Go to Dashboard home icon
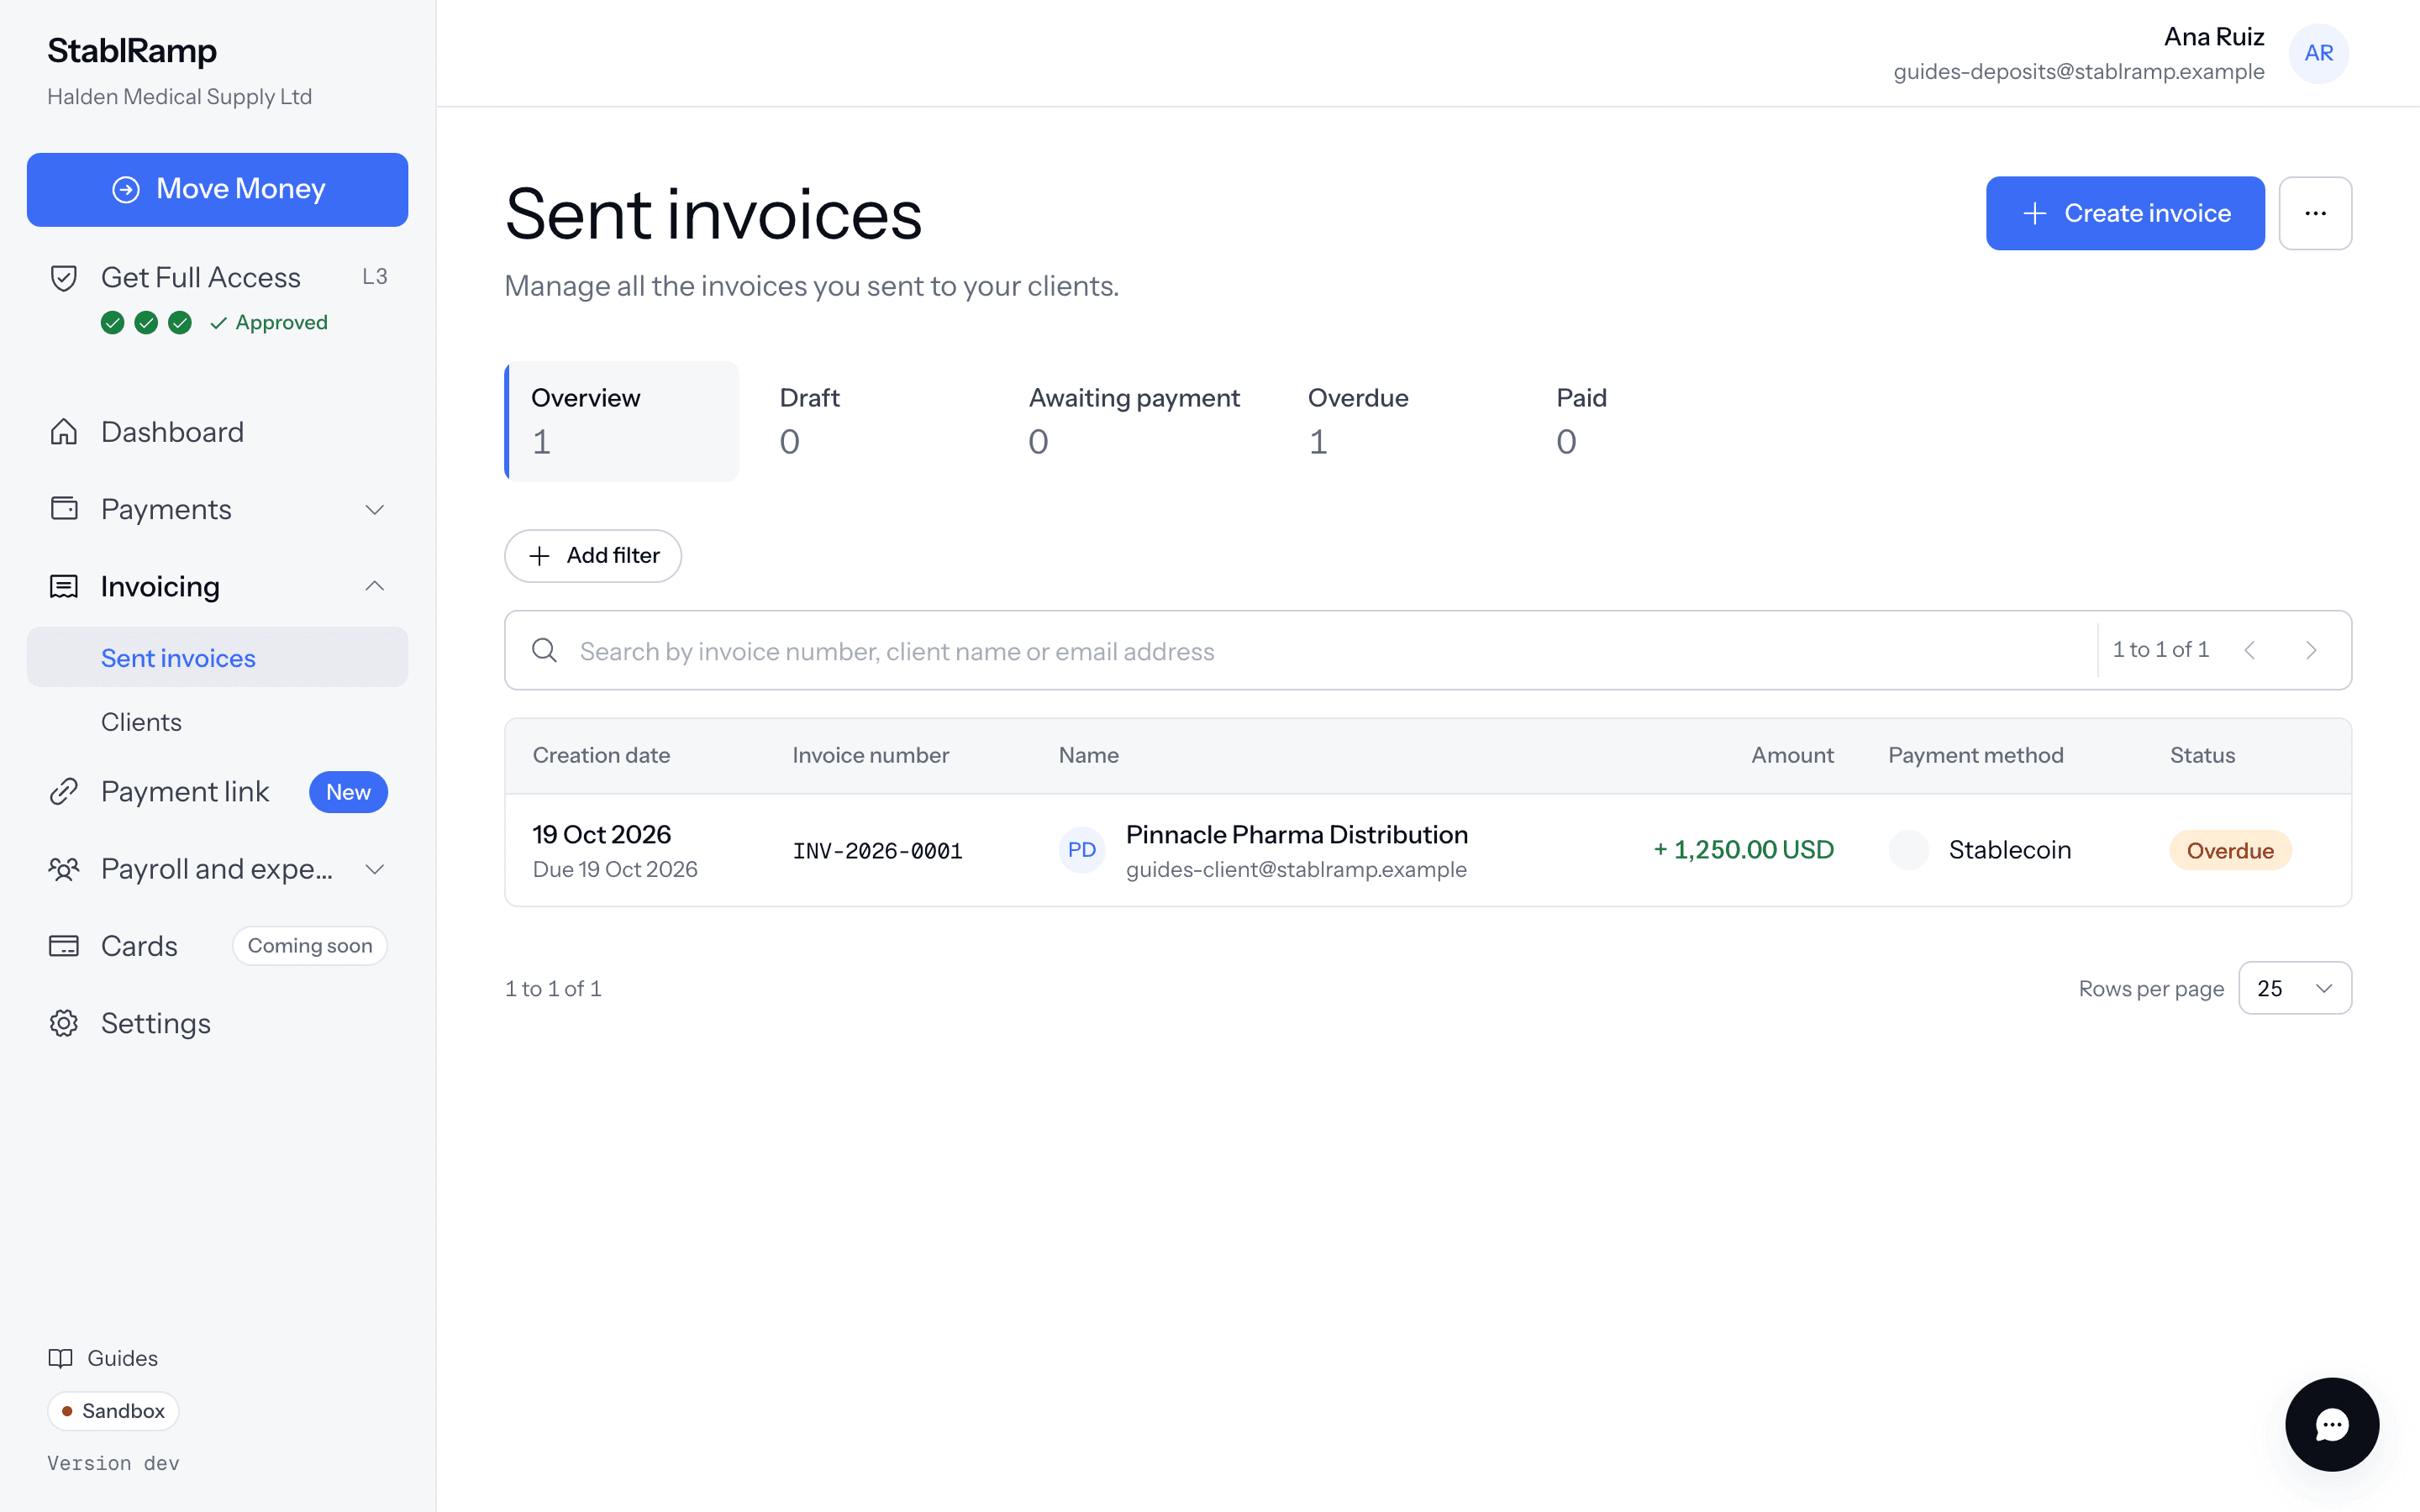 [64, 432]
